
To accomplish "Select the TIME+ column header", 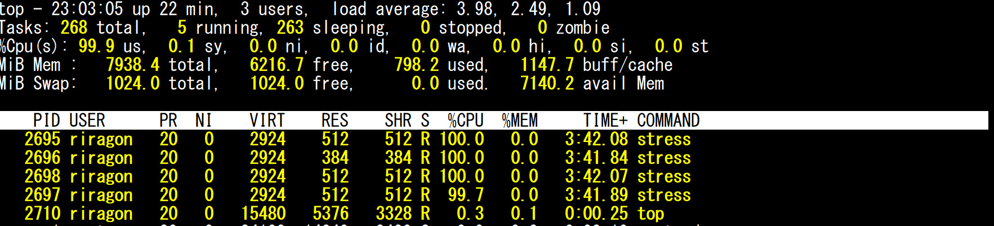I will tap(605, 121).
